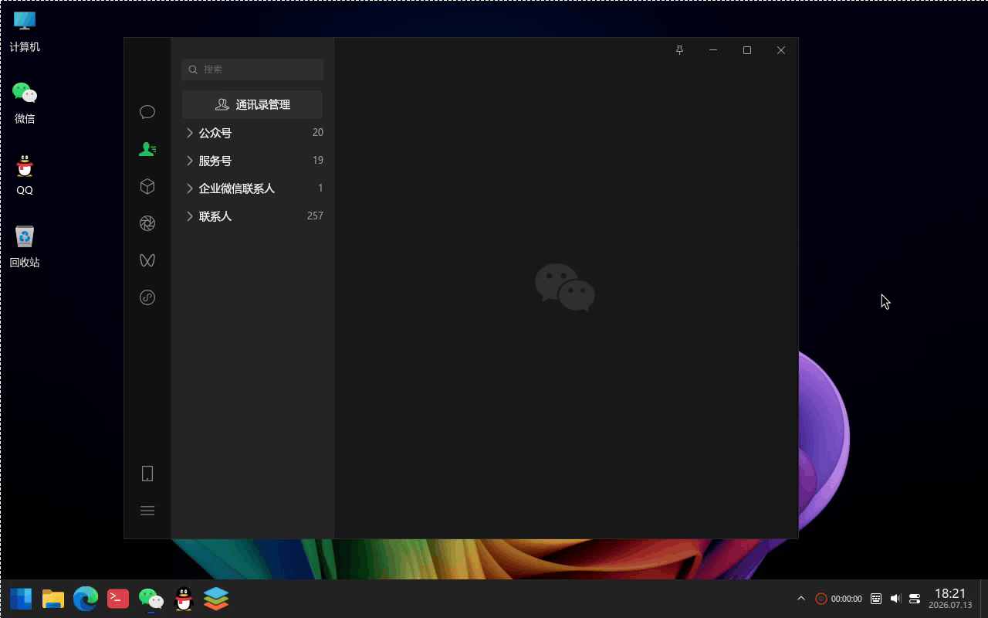Open the red terminal app on taskbar
Screen dimensions: 988x618
point(118,599)
